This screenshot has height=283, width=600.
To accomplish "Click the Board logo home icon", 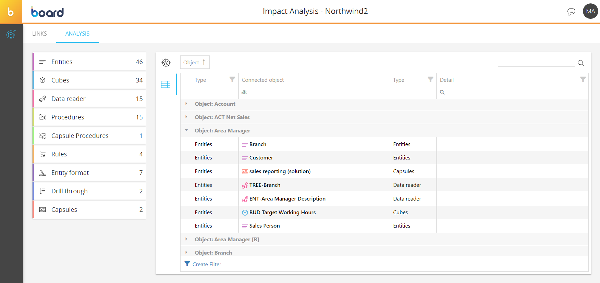I will (11, 12).
